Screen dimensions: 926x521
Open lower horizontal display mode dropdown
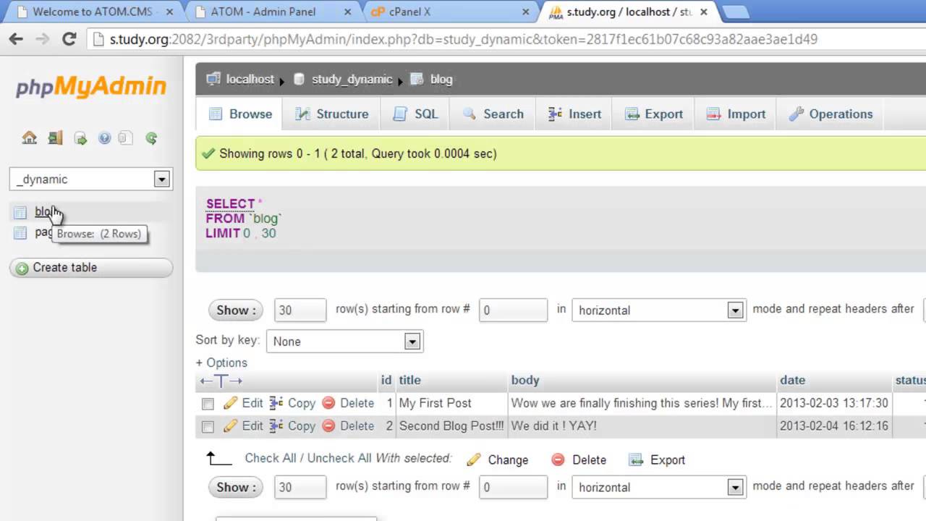click(x=658, y=488)
